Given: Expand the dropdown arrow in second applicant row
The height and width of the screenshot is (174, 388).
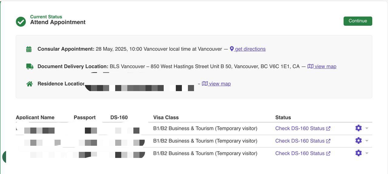Looking at the screenshot, I should (367, 141).
